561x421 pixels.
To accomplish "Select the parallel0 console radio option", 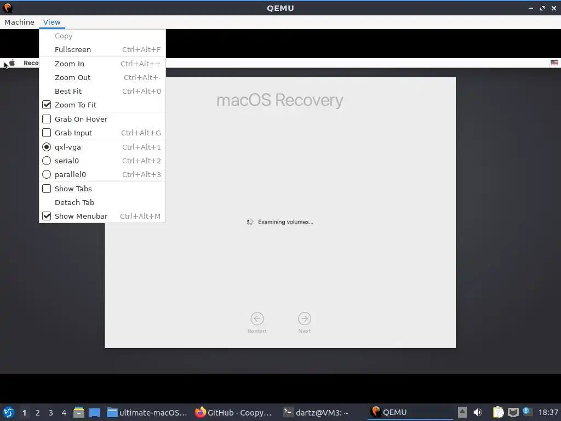I will pos(47,174).
